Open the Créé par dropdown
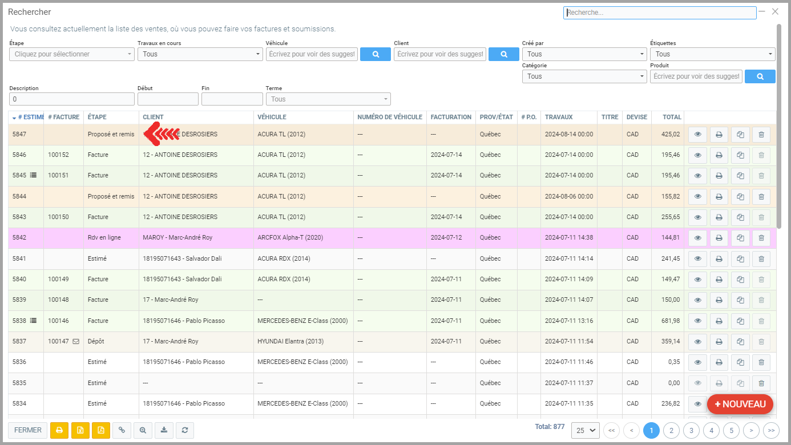791x445 pixels. [584, 54]
